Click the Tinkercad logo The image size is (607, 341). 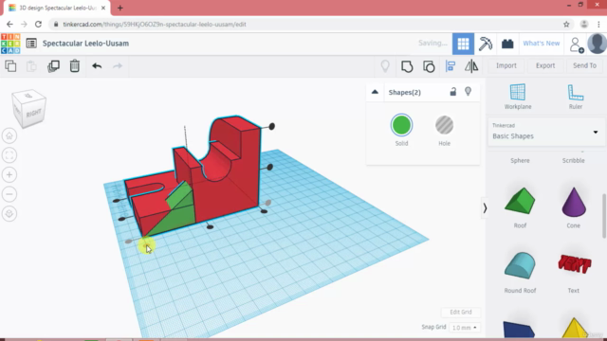pos(10,44)
